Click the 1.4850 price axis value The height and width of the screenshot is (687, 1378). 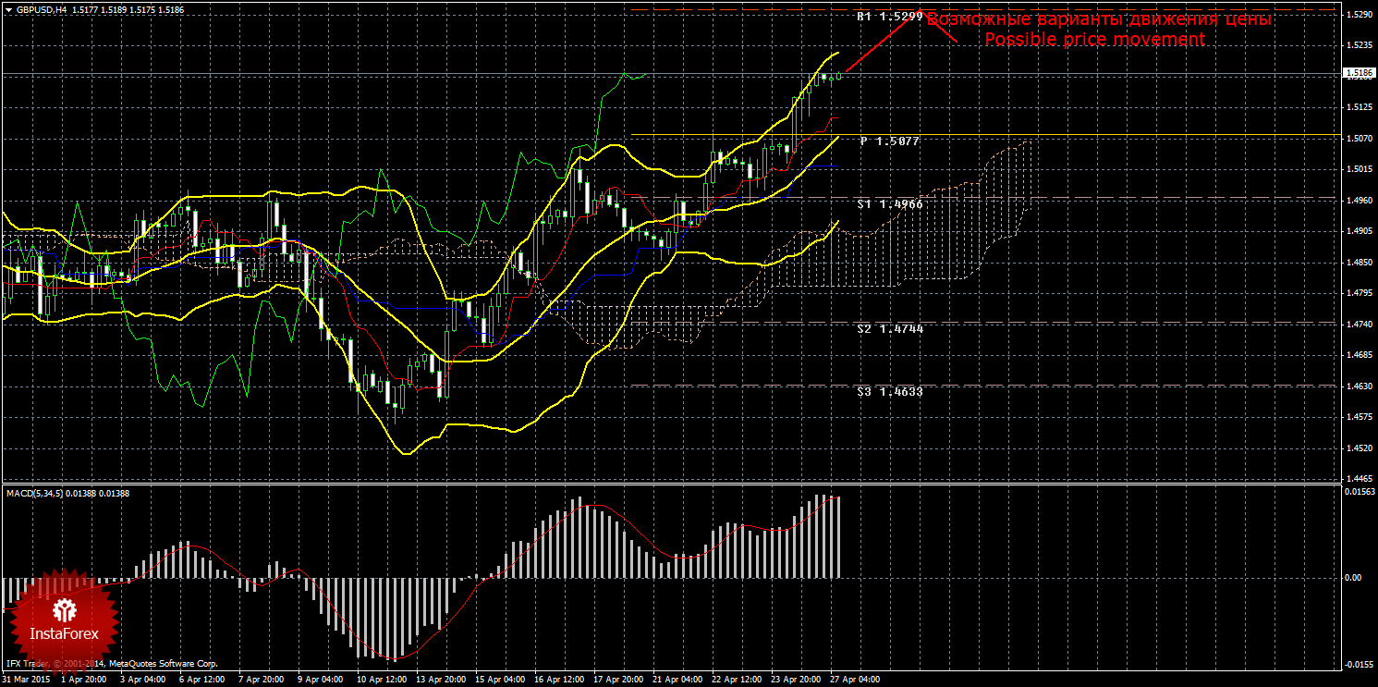click(x=1358, y=263)
